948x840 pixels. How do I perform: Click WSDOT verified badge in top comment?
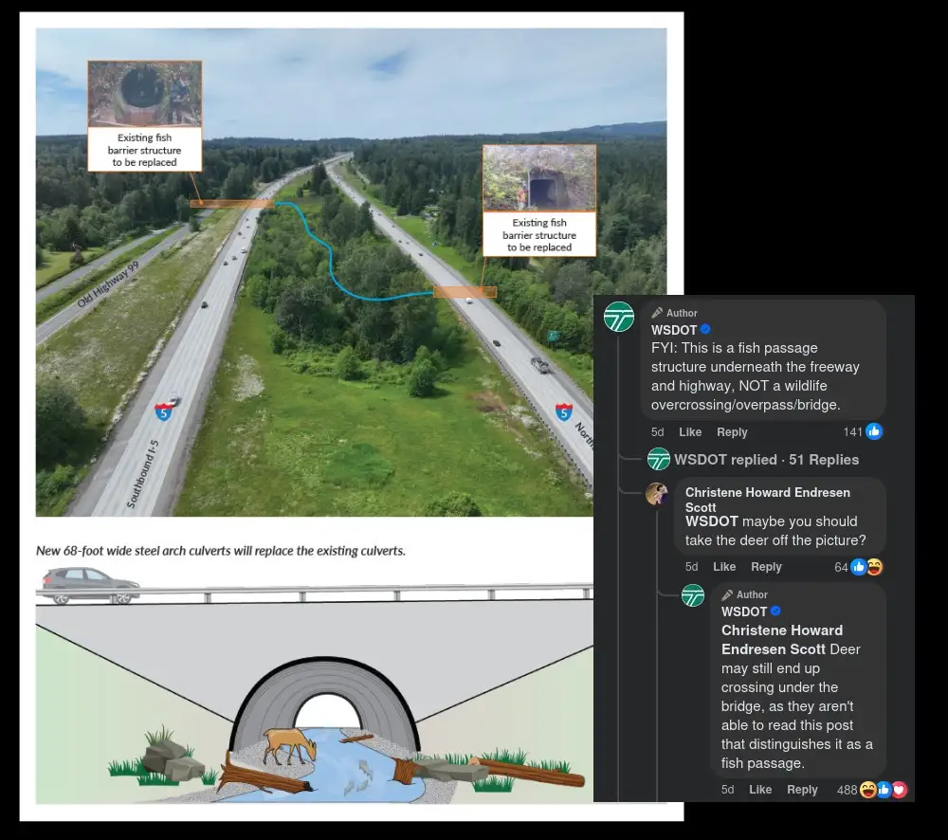[705, 330]
